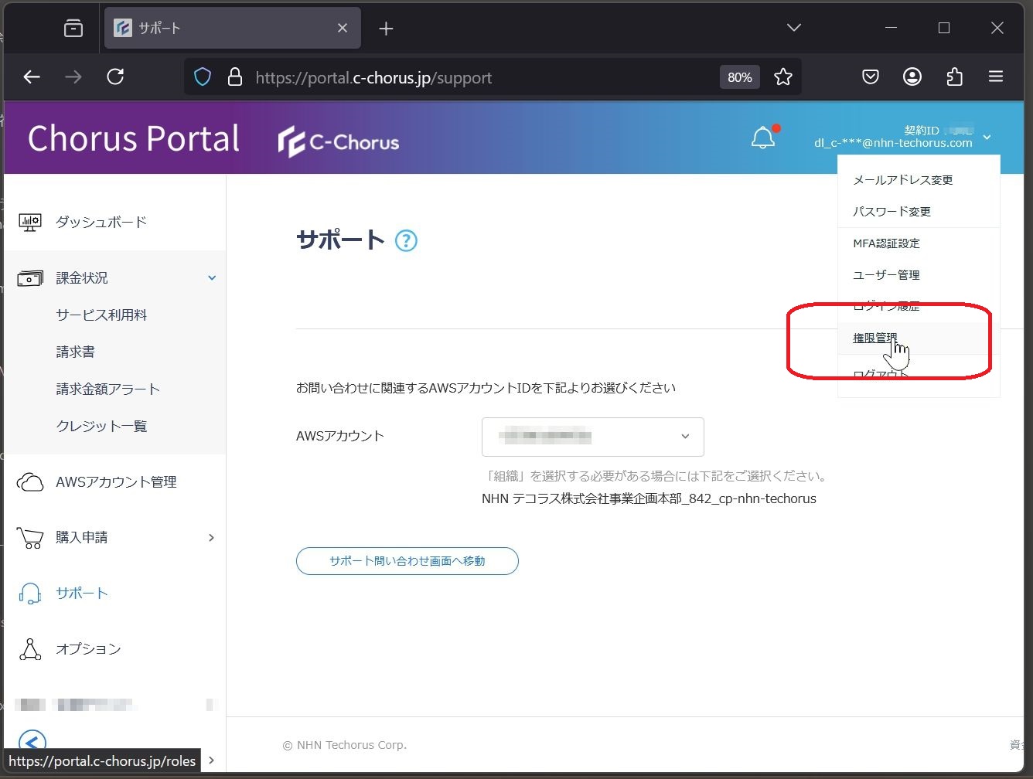Click the 課金状況 sidebar label
The height and width of the screenshot is (779, 1033).
[82, 278]
